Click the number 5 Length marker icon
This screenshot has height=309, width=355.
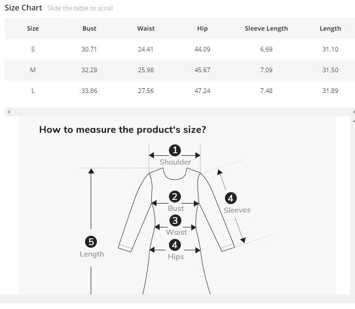[x=91, y=241]
